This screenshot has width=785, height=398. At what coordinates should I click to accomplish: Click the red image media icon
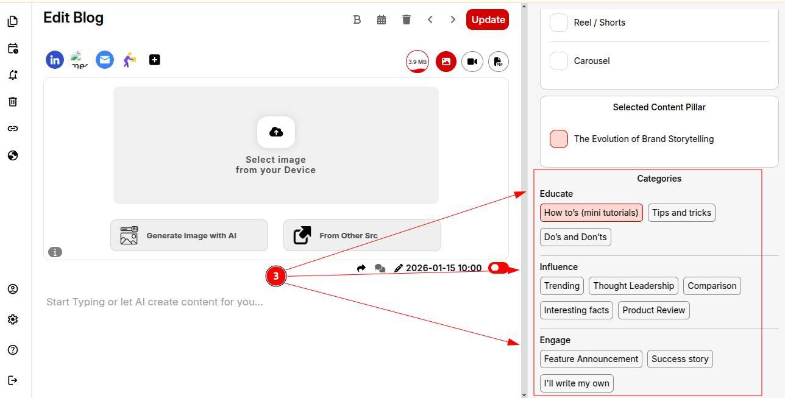coord(446,62)
